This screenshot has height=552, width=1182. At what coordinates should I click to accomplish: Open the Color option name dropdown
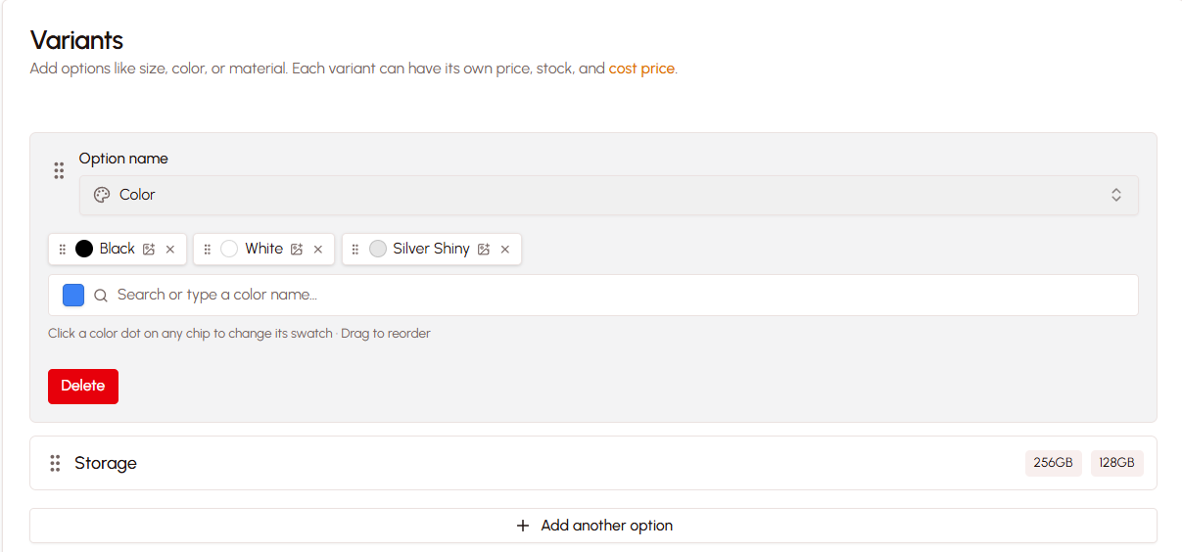[608, 195]
